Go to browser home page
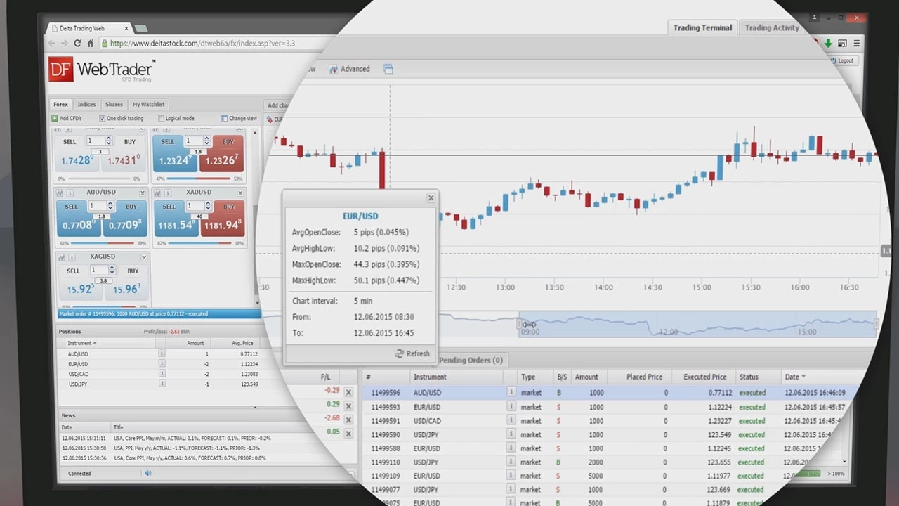 pos(90,44)
